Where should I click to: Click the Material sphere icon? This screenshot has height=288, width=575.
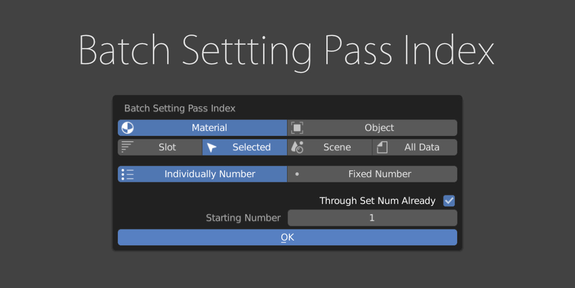coord(128,128)
